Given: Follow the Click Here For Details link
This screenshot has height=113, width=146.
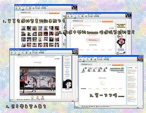Looking at the screenshot, I should coord(121,49).
